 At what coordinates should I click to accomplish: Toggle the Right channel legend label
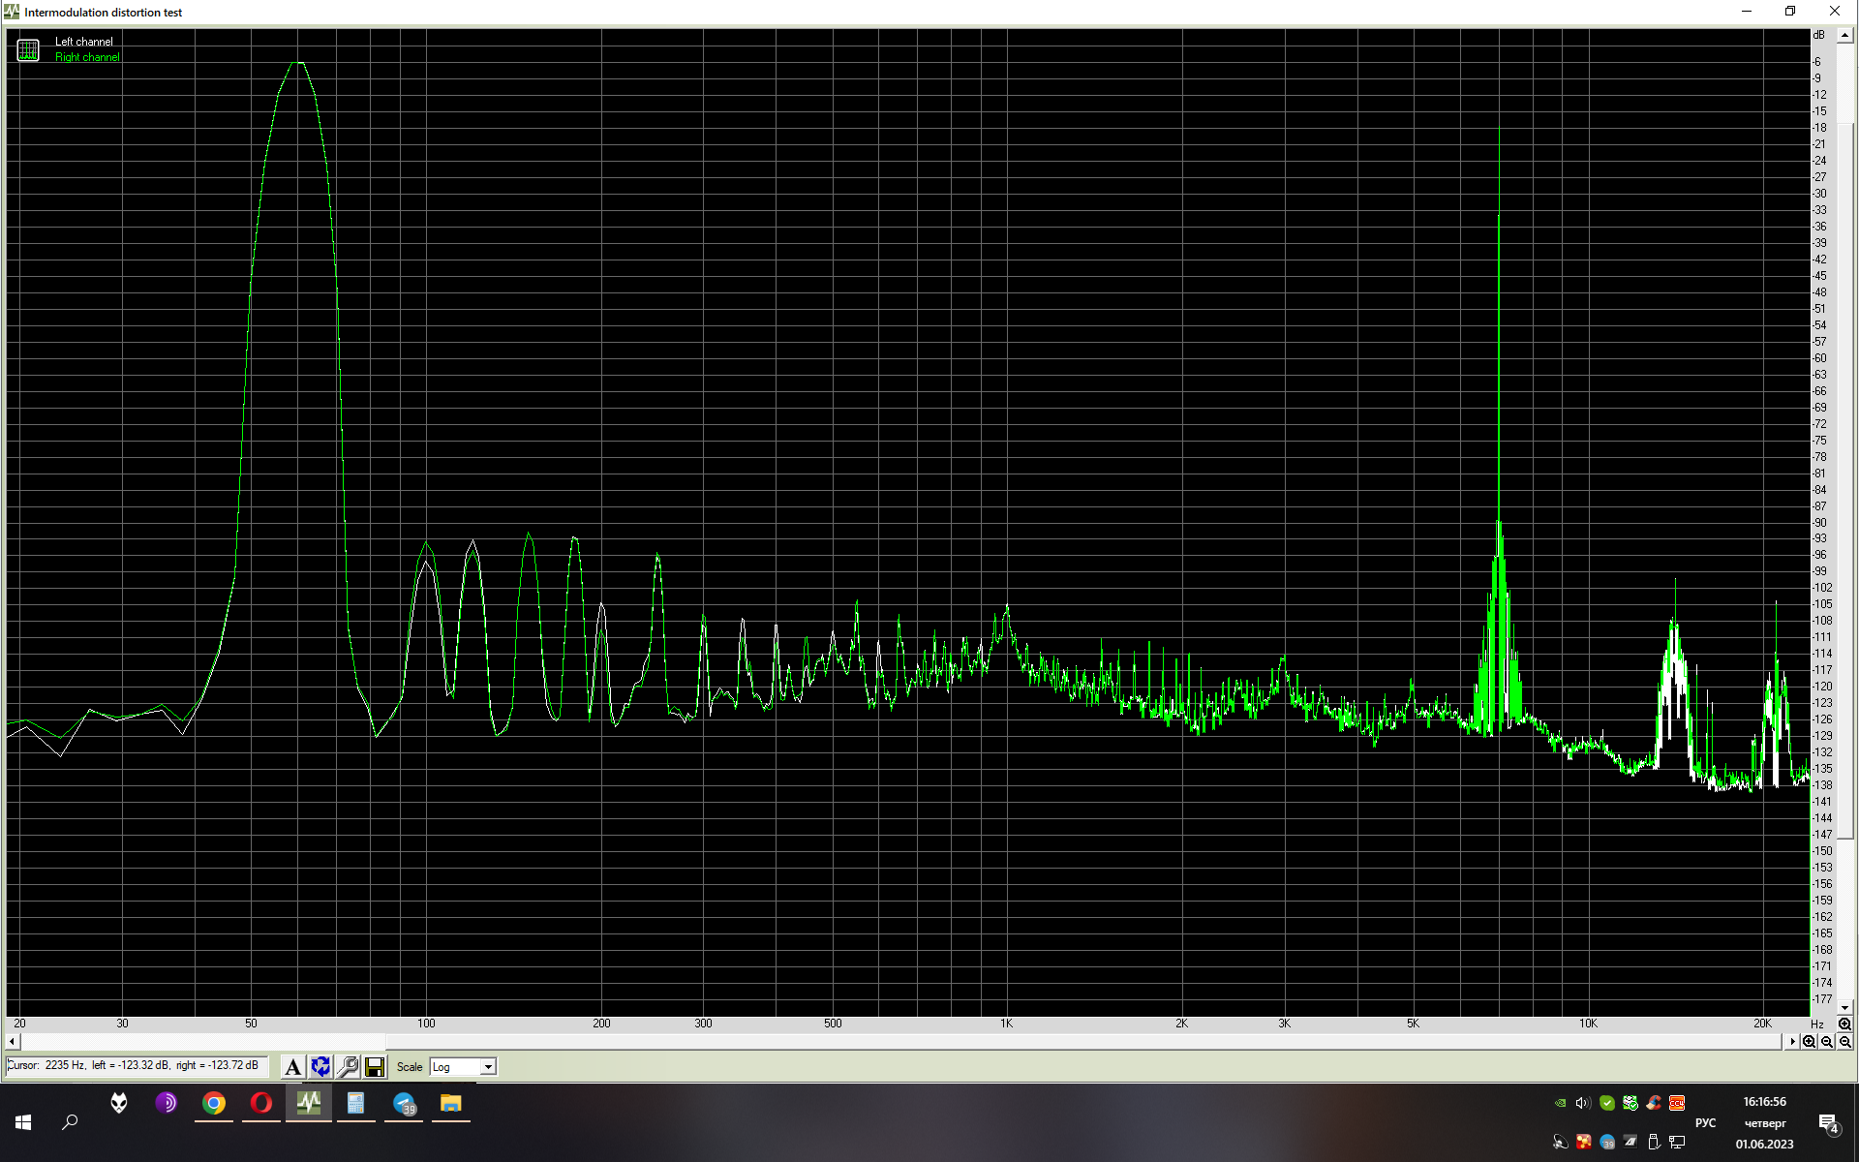click(87, 57)
